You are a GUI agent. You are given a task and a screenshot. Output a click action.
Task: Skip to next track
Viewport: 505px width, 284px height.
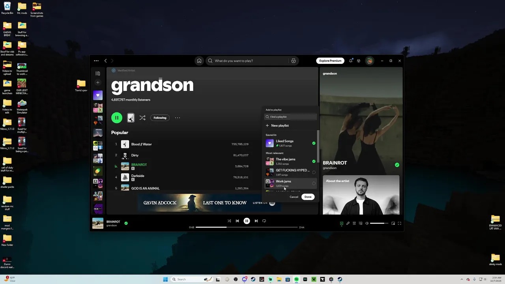(256, 221)
